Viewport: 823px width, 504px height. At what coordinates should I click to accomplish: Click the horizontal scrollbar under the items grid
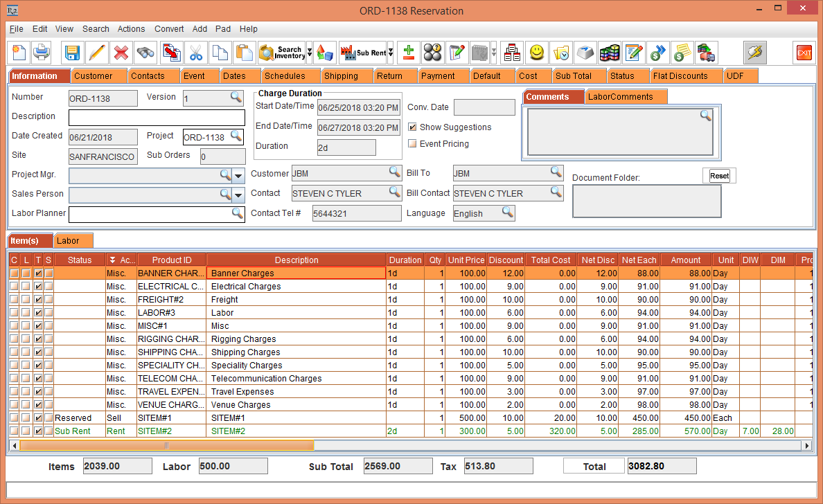point(166,446)
